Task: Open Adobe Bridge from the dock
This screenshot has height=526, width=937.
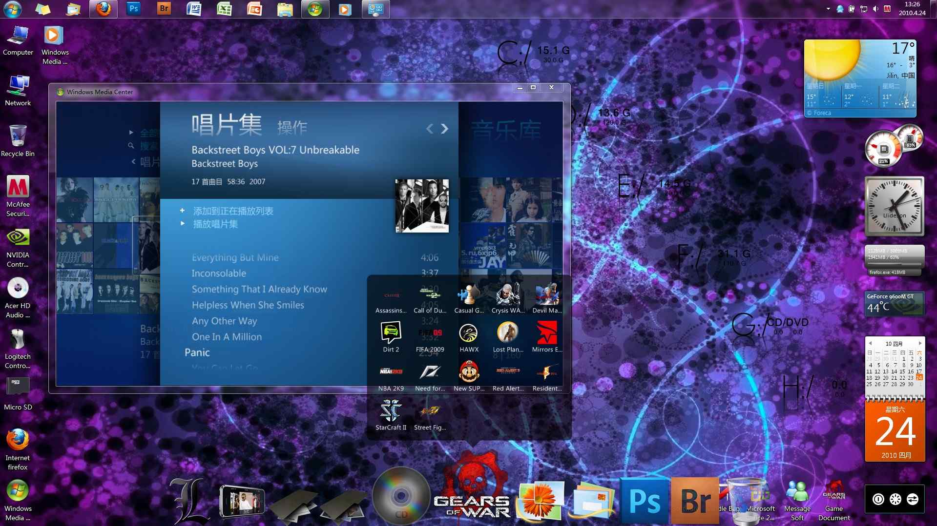Action: [695, 501]
